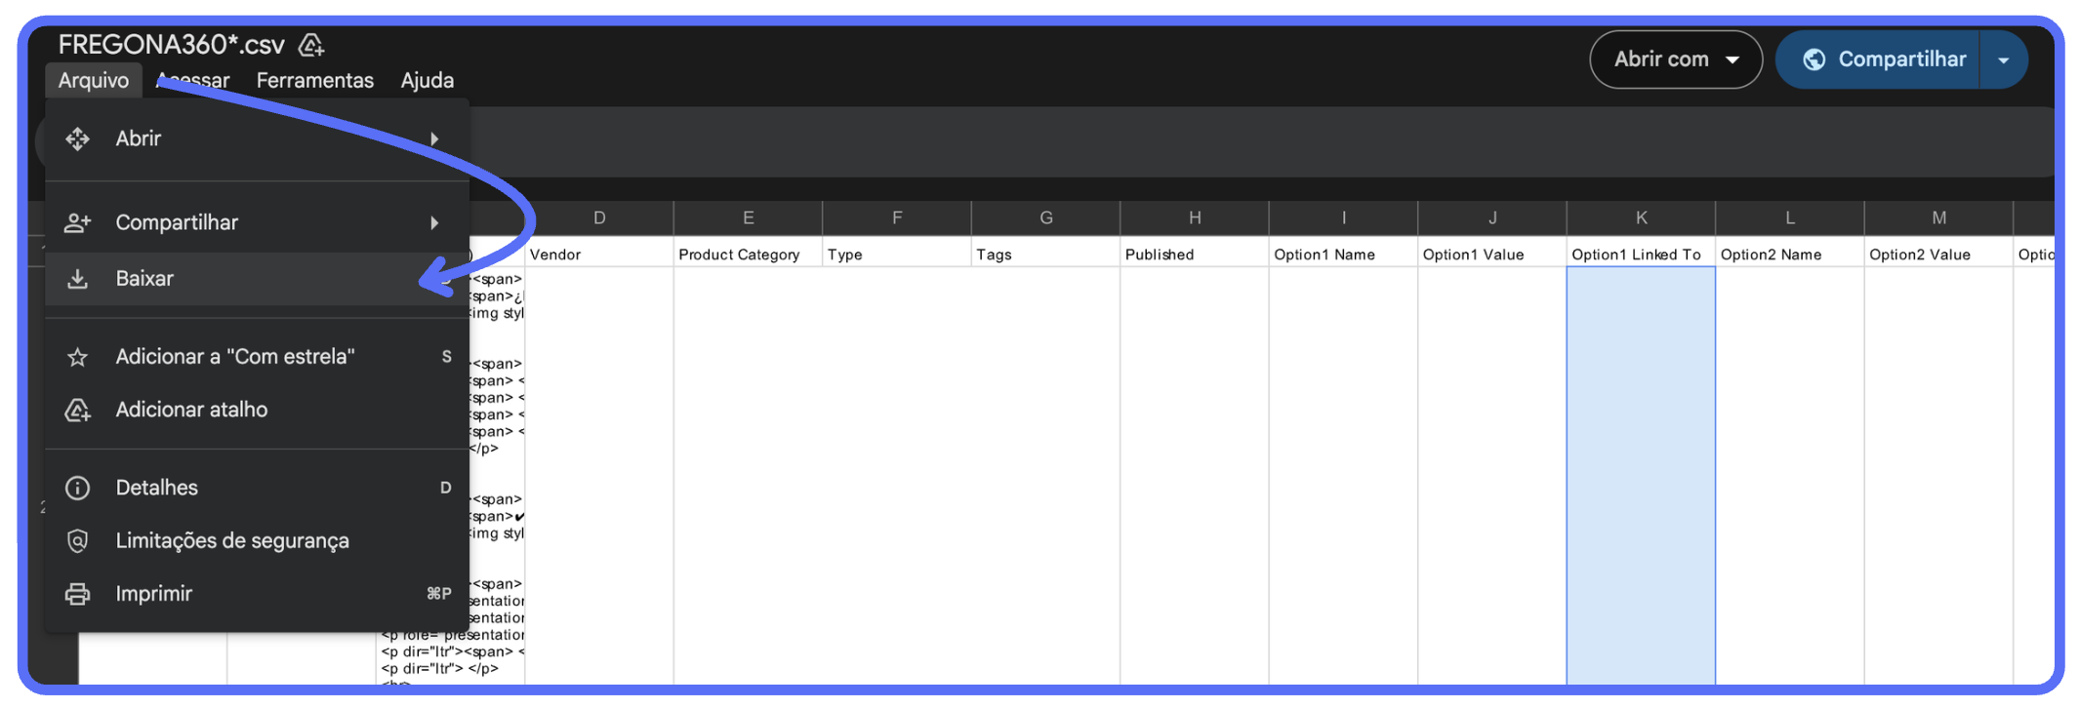The width and height of the screenshot is (2079, 708).
Task: Select column K header
Action: pos(1641,217)
